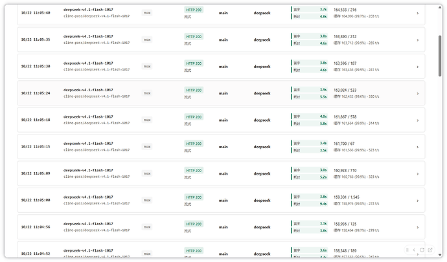Select timestamp 10/22 11:04:52
Screen dimensions: 447x262
(36, 254)
